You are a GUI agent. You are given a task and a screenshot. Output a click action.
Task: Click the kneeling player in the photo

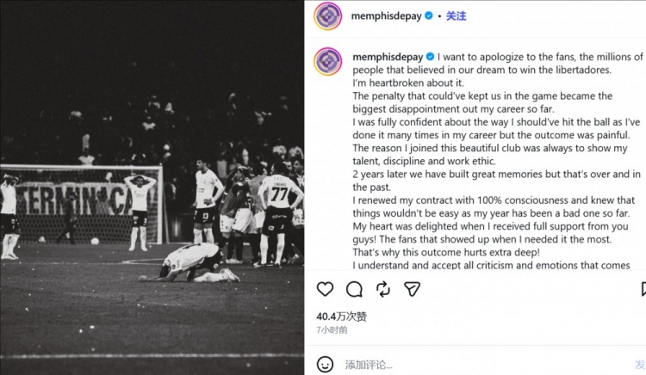[189, 262]
